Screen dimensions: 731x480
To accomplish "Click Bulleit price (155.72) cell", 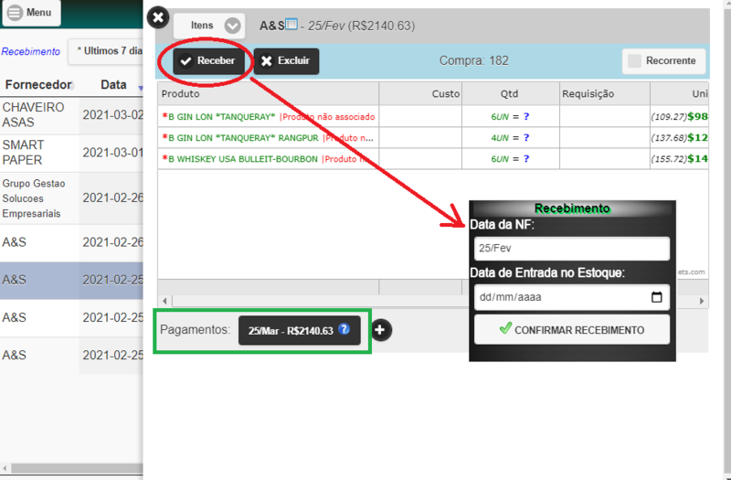I will coord(679,158).
